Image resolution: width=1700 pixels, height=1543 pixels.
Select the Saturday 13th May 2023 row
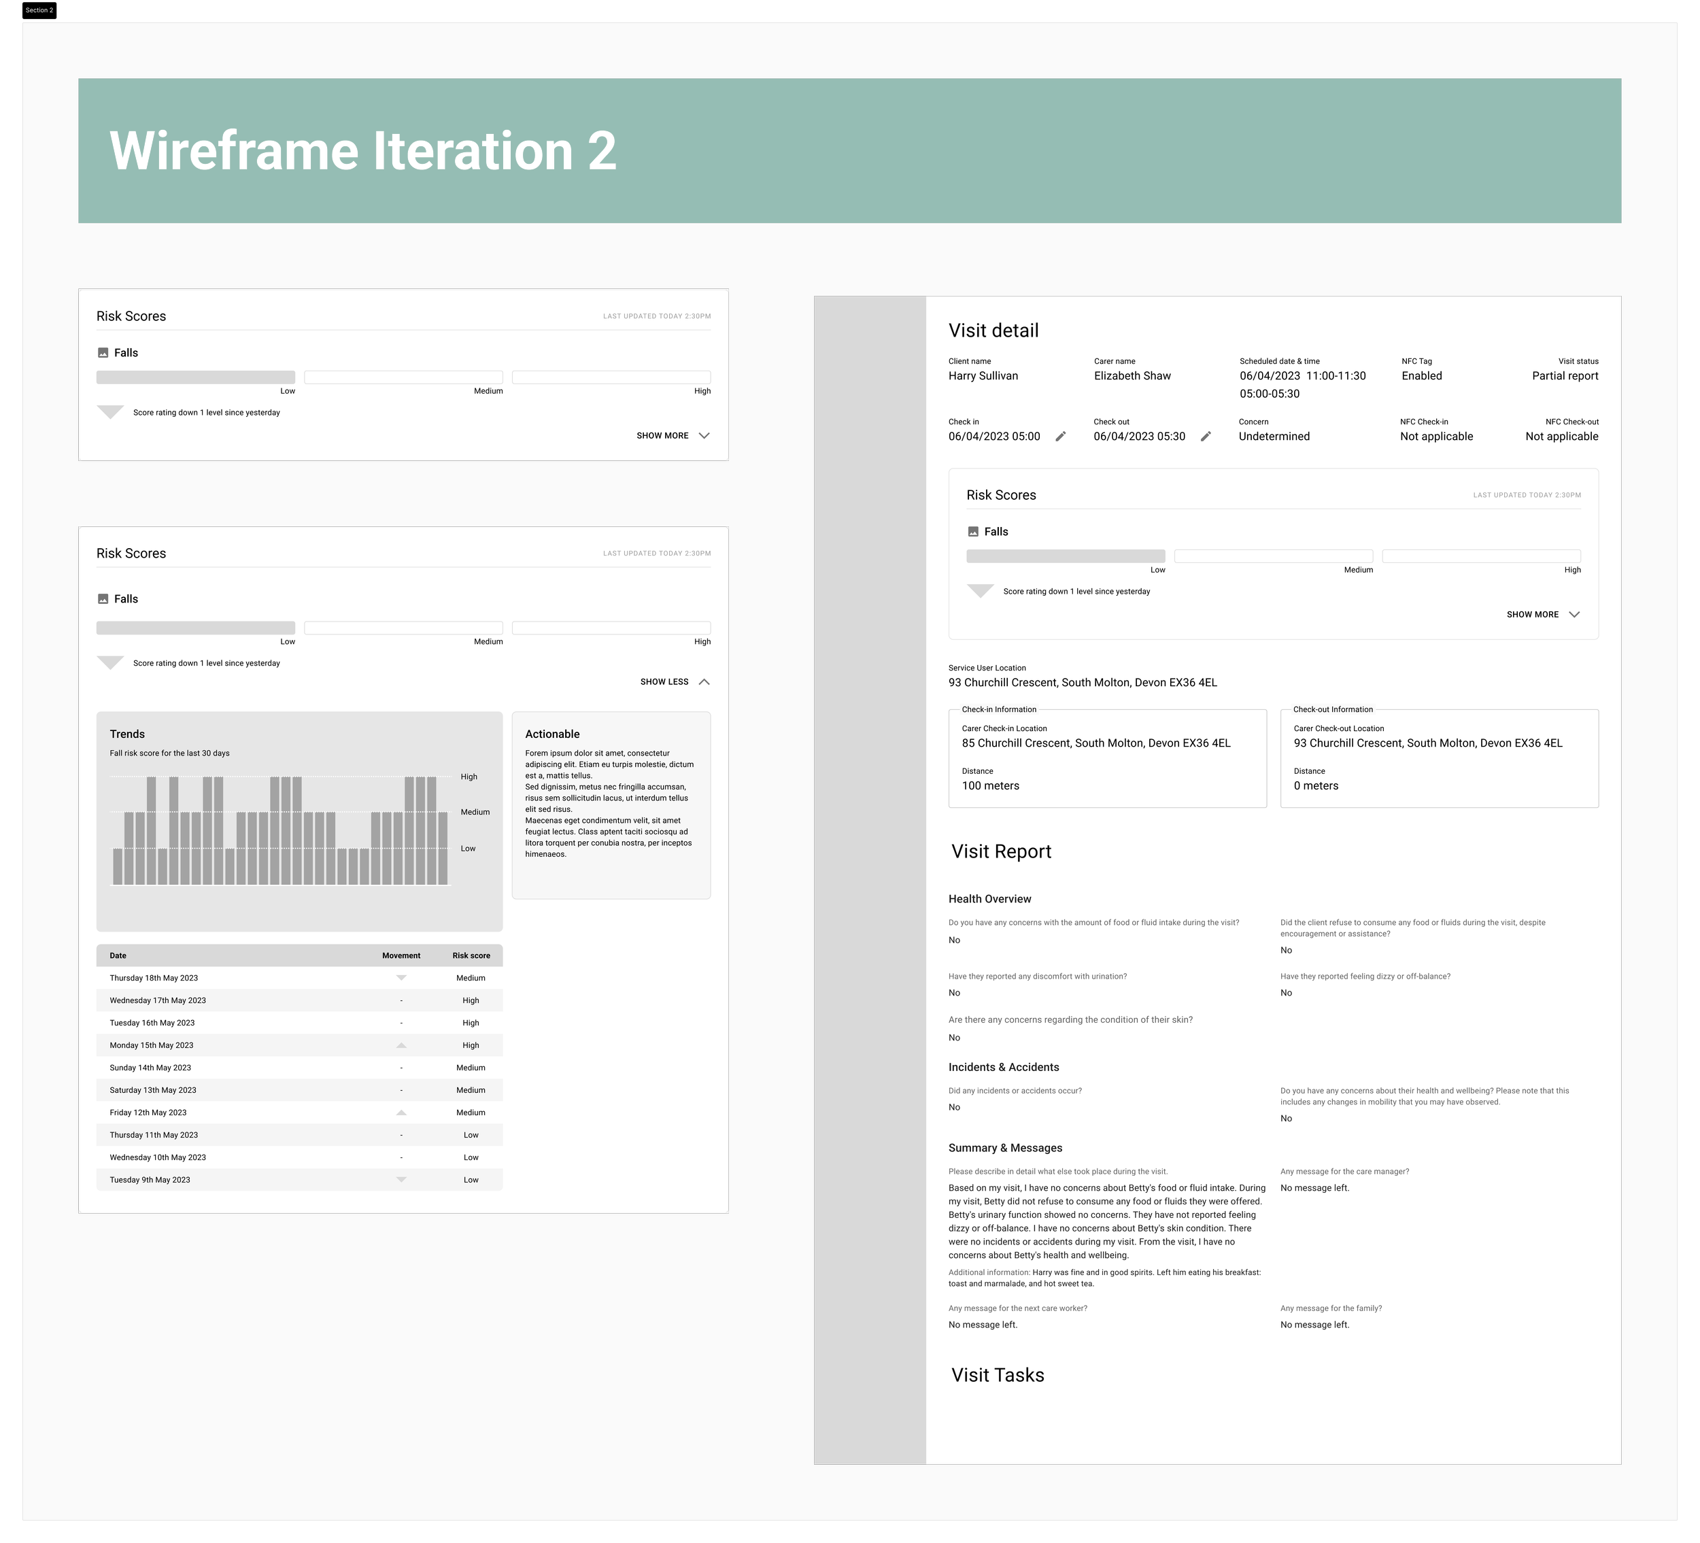click(299, 1090)
